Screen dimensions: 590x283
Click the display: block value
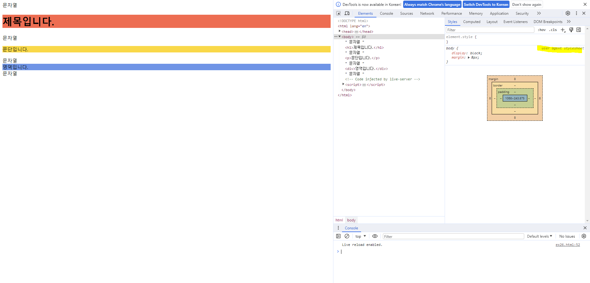click(476, 53)
